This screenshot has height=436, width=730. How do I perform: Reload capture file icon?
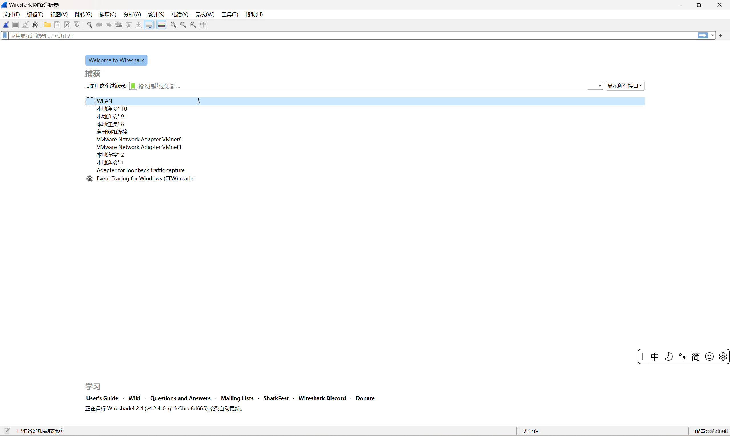pyautogui.click(x=77, y=25)
